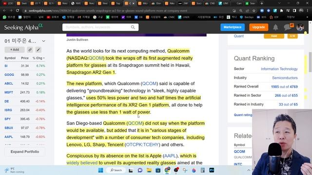
Task: Switch to the 'Soci' browser tab
Action: pos(196,3)
